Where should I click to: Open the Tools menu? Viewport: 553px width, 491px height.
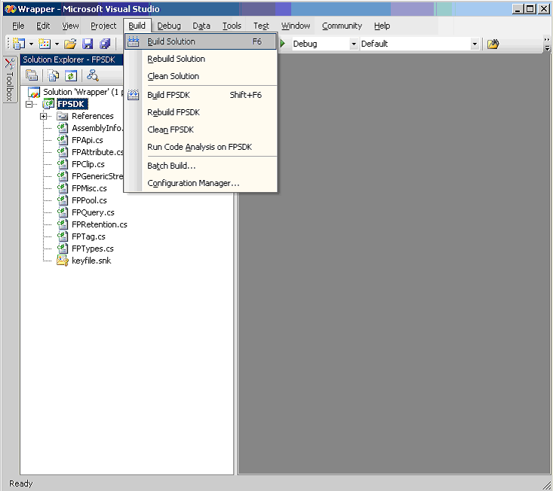(232, 26)
